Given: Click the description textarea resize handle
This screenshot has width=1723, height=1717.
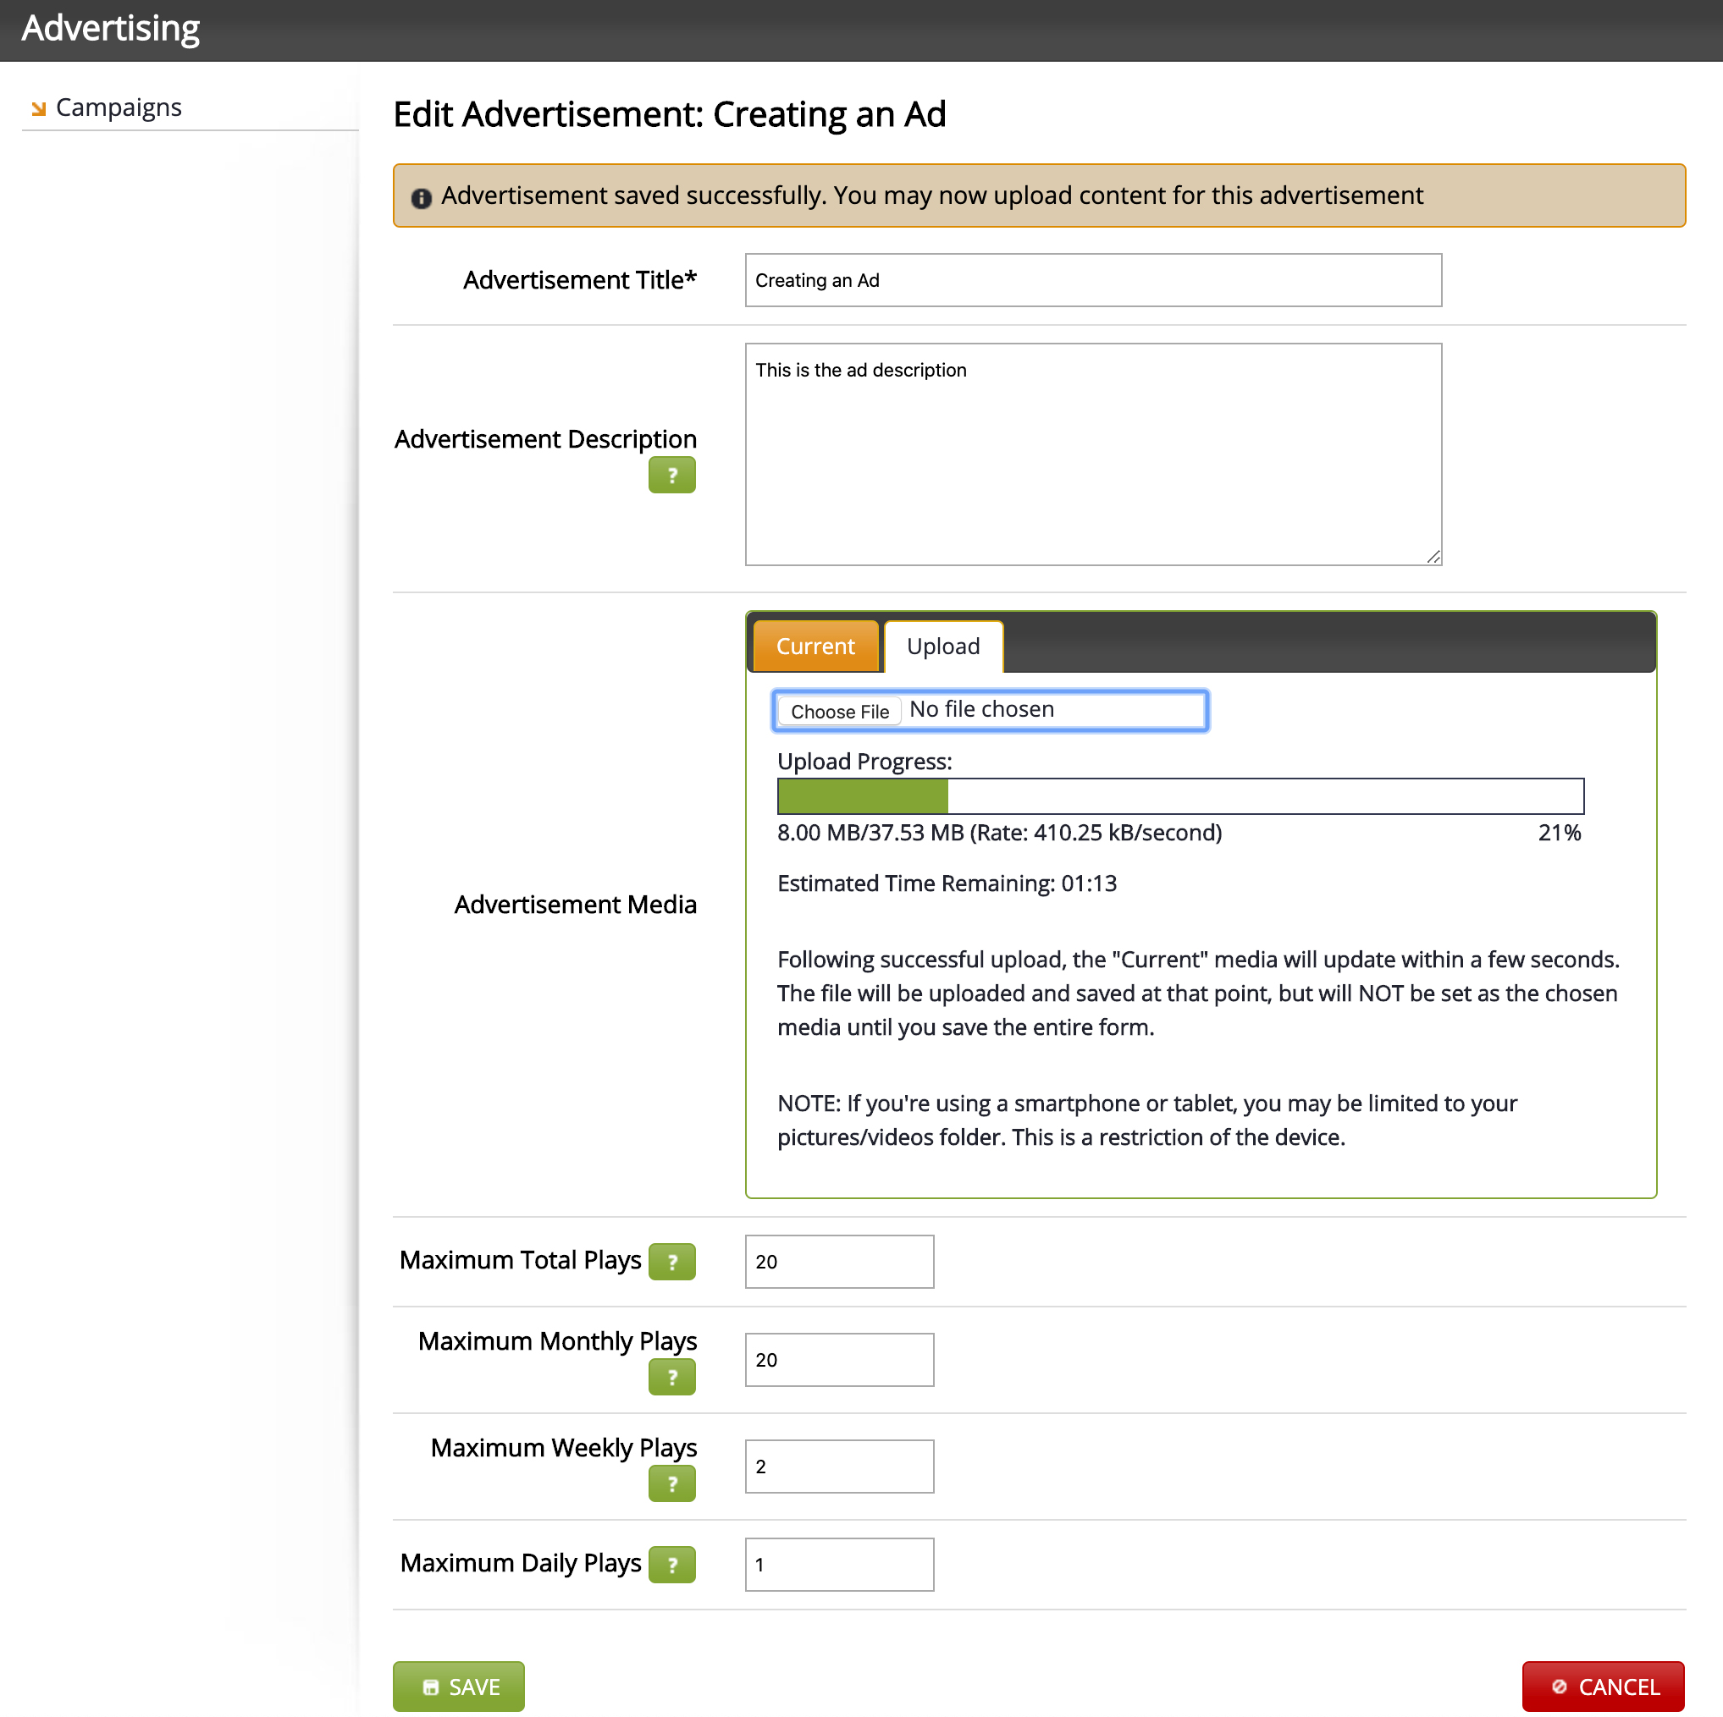Looking at the screenshot, I should pyautogui.click(x=1433, y=556).
